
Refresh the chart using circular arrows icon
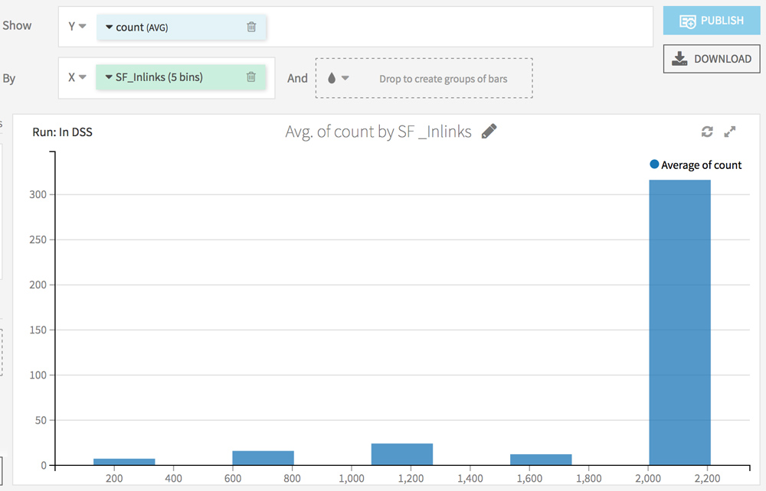pos(707,132)
